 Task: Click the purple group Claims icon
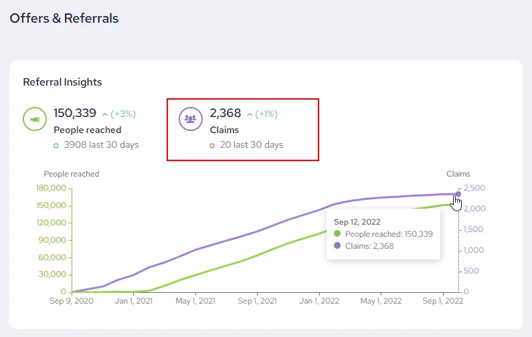pyautogui.click(x=191, y=119)
